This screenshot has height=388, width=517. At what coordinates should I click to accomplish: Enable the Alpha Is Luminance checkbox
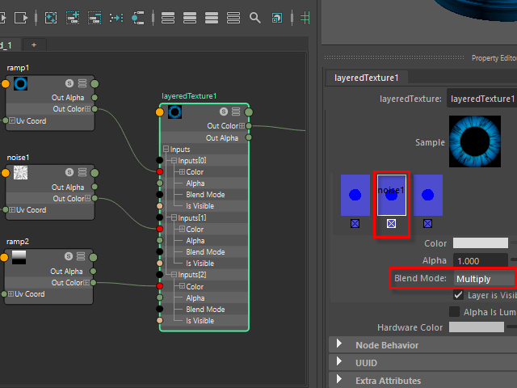pyautogui.click(x=456, y=311)
